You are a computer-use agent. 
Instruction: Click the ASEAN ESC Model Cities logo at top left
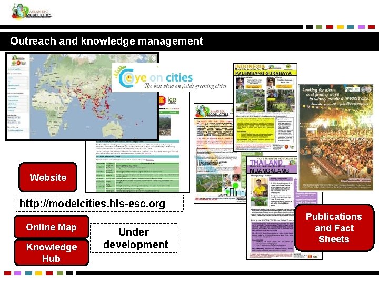32,12
